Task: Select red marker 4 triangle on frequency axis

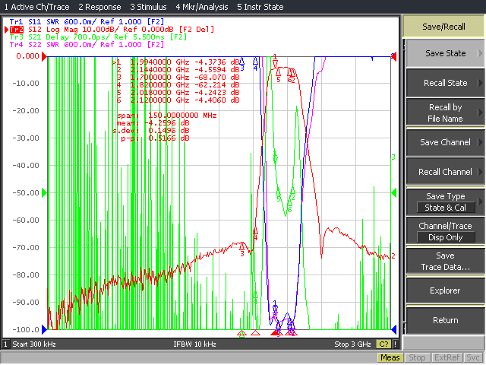Action: [255, 333]
